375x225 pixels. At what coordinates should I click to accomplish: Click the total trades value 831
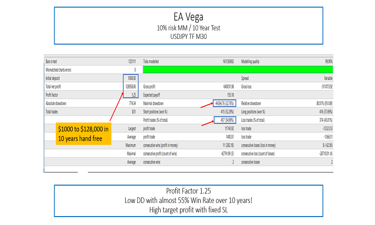click(x=134, y=112)
